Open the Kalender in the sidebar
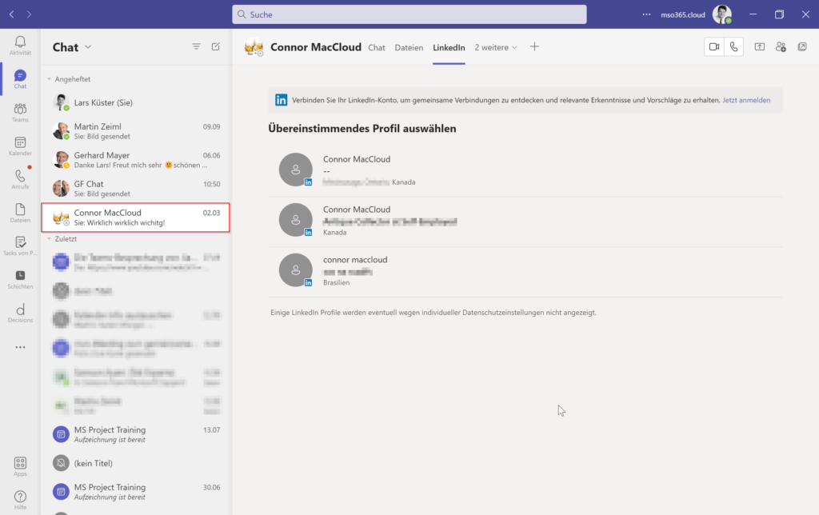Image resolution: width=819 pixels, height=515 pixels. click(19, 144)
